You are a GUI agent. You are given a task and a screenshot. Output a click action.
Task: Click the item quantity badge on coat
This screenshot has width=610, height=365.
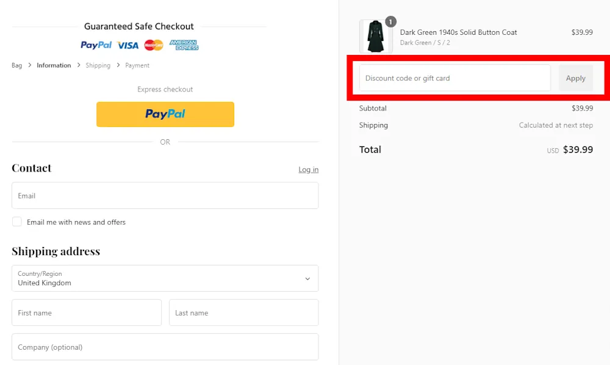tap(390, 22)
